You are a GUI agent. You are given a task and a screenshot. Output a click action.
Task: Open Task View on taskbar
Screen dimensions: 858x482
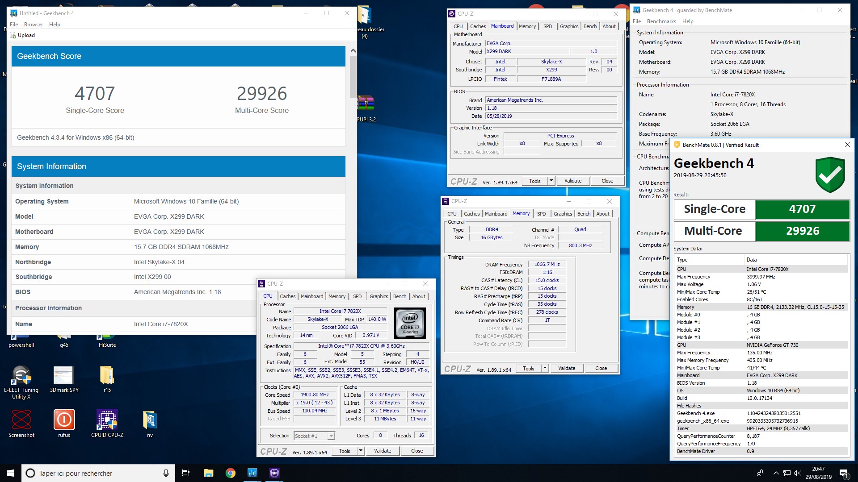[186, 473]
